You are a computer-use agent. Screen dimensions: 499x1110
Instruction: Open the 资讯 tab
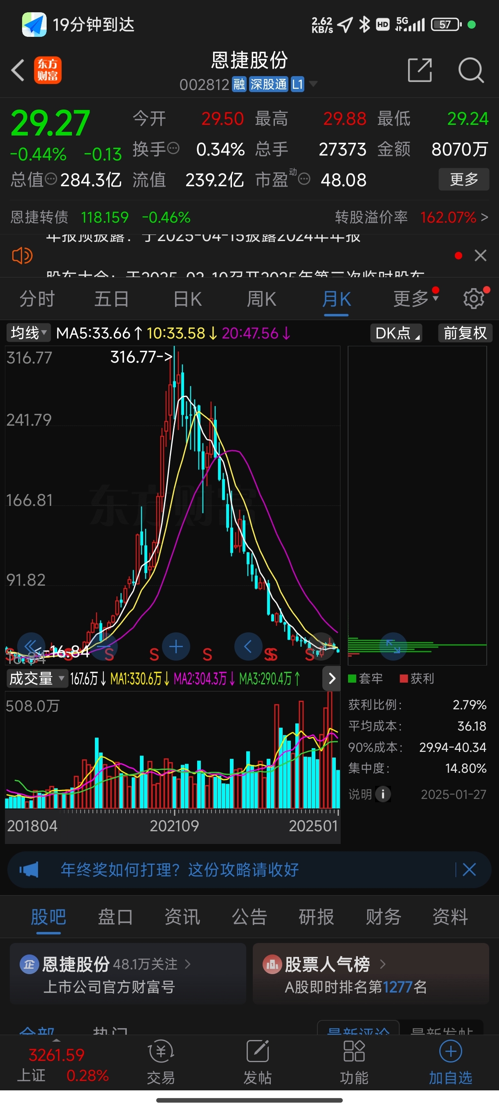(182, 916)
